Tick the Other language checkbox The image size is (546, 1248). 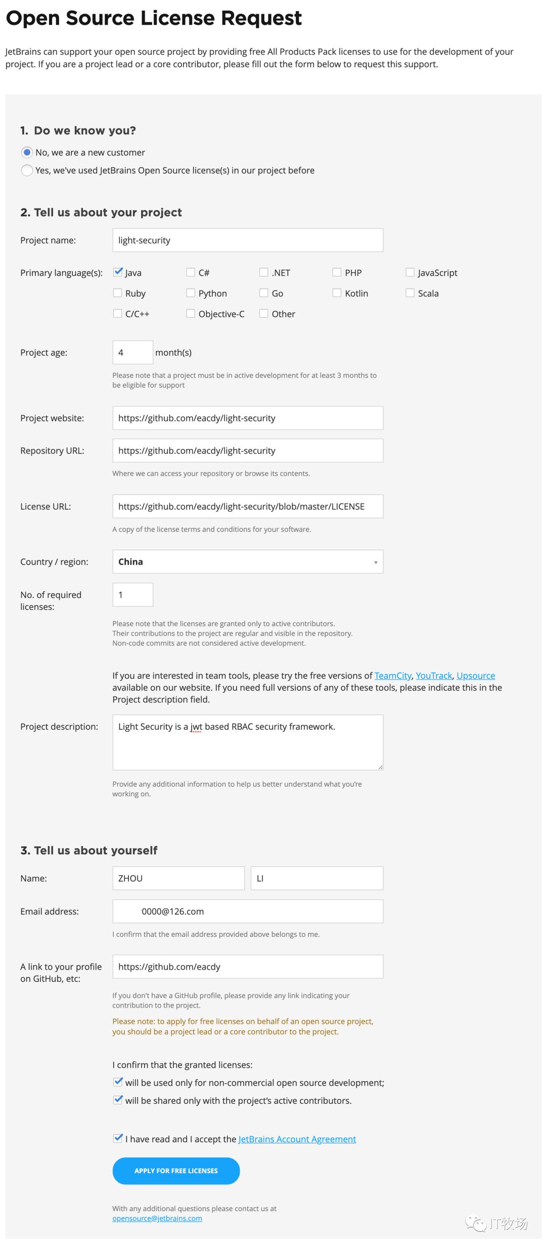point(264,314)
